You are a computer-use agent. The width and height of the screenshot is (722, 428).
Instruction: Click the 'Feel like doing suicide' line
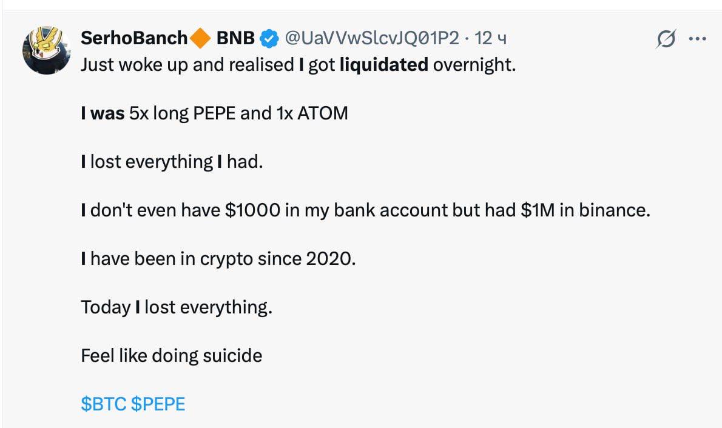(x=172, y=355)
